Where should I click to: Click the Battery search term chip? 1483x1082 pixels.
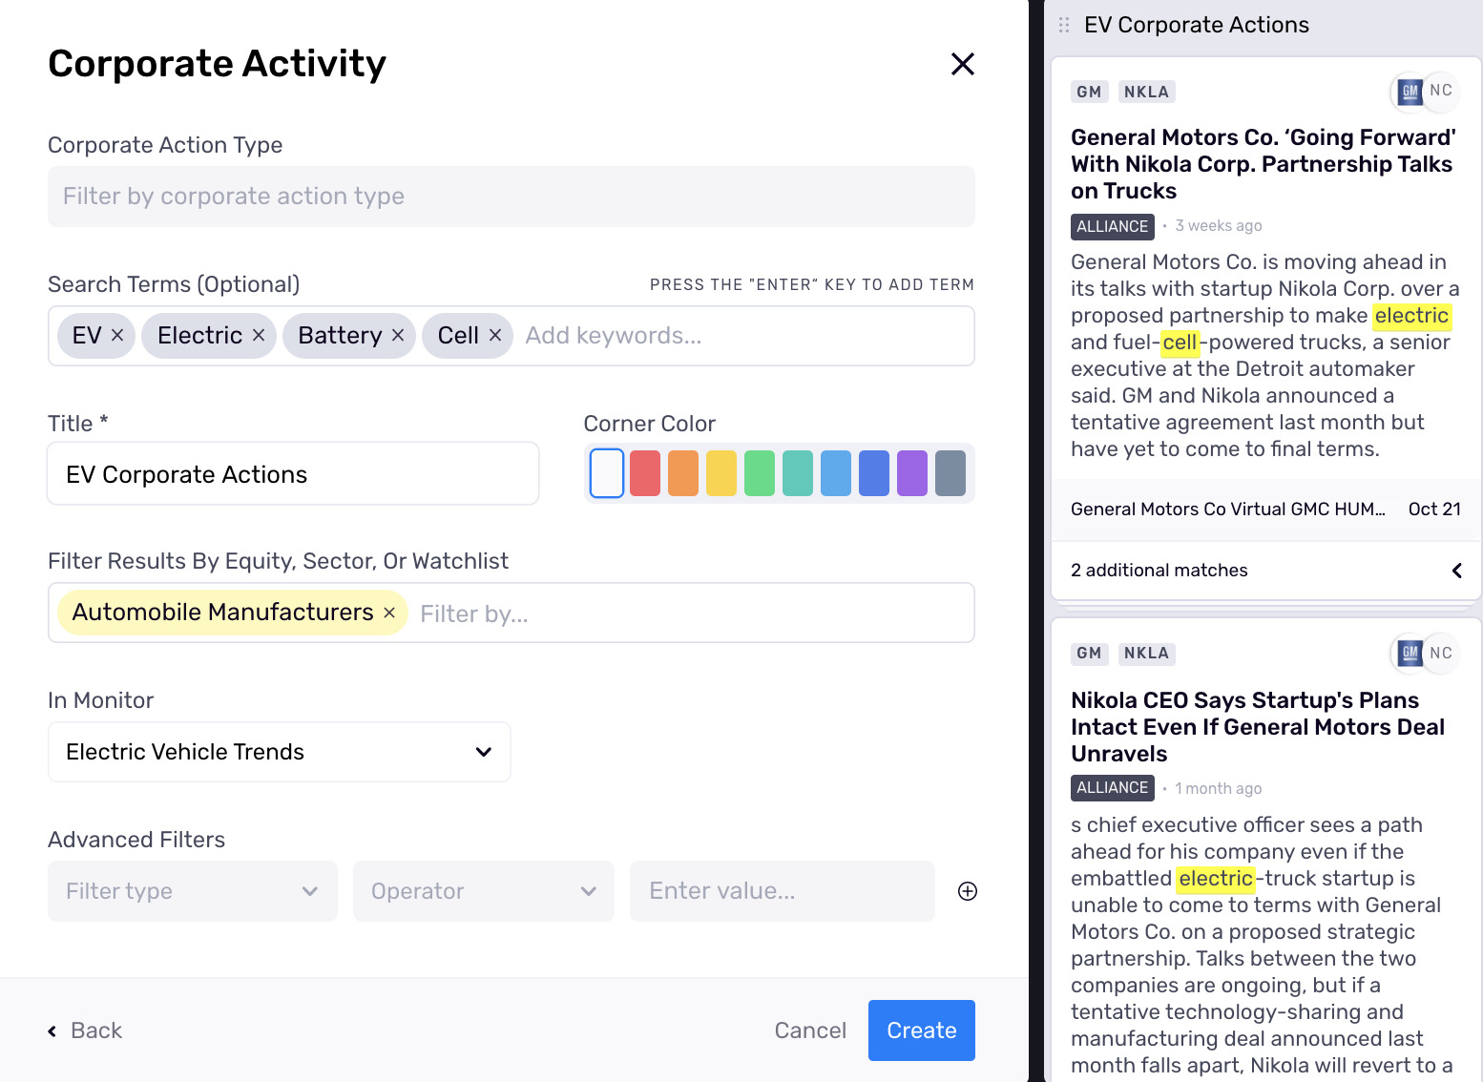tap(349, 336)
